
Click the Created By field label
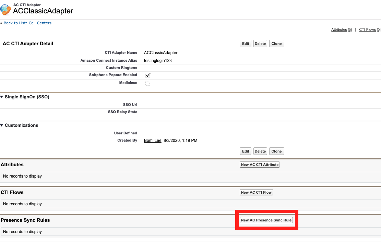tap(127, 141)
